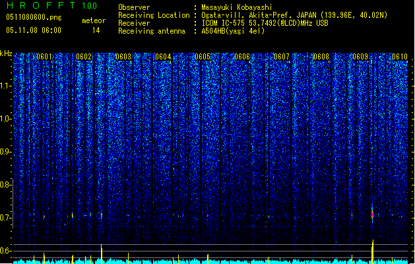Click the 0.9 kHz frequency axis label

[x=6, y=152]
